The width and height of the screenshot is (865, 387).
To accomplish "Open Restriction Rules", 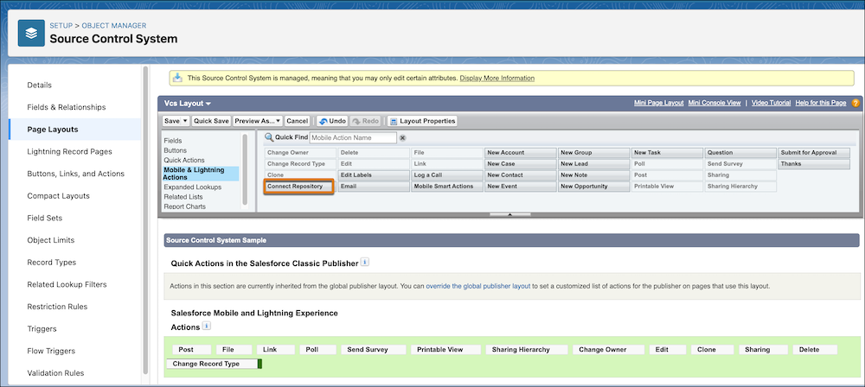I will click(x=57, y=307).
